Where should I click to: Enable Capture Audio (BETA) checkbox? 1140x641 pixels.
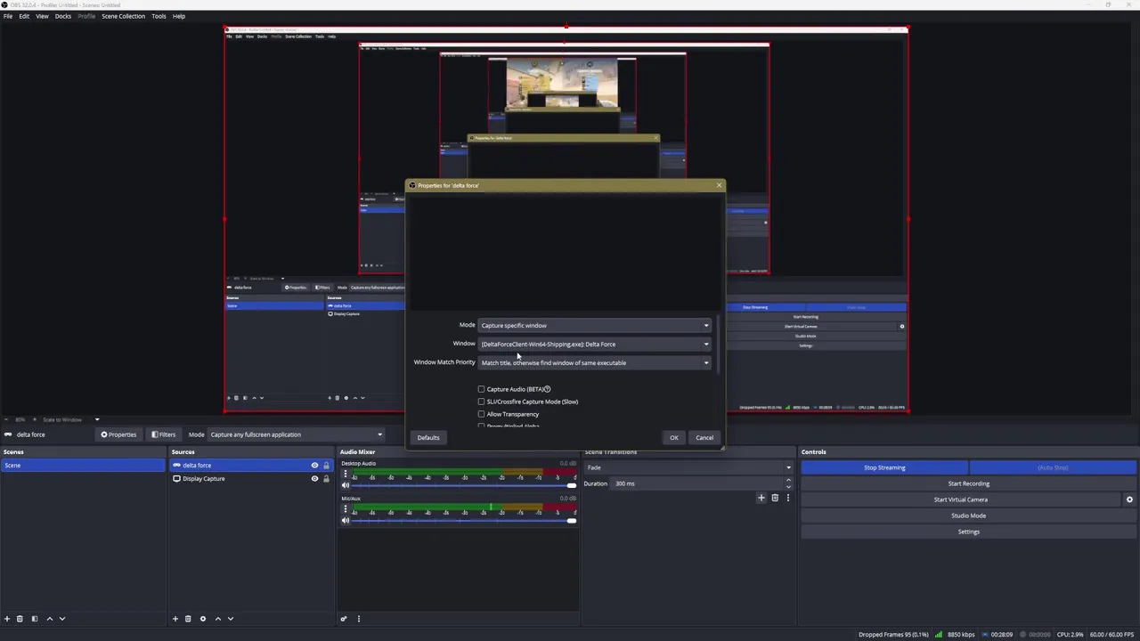point(482,389)
